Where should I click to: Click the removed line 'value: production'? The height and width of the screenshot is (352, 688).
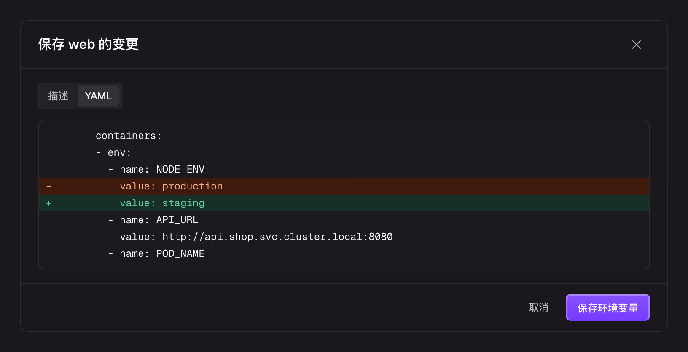[x=344, y=186]
